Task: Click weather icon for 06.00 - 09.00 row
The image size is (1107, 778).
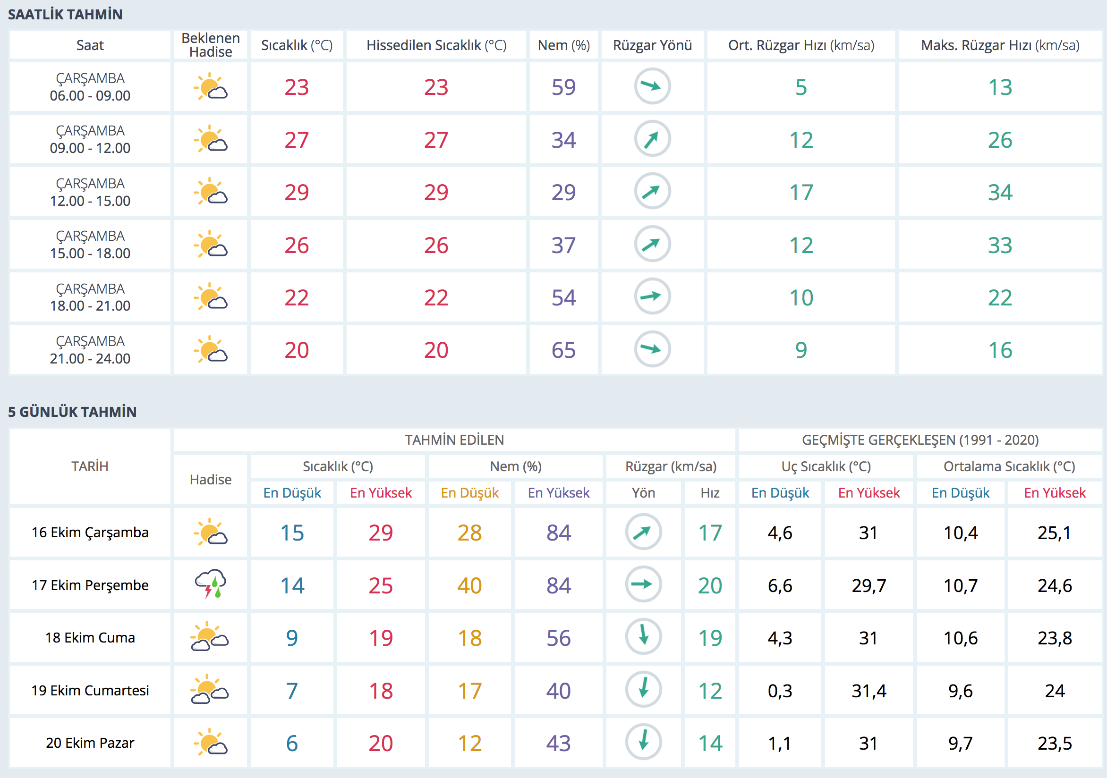Action: tap(211, 87)
